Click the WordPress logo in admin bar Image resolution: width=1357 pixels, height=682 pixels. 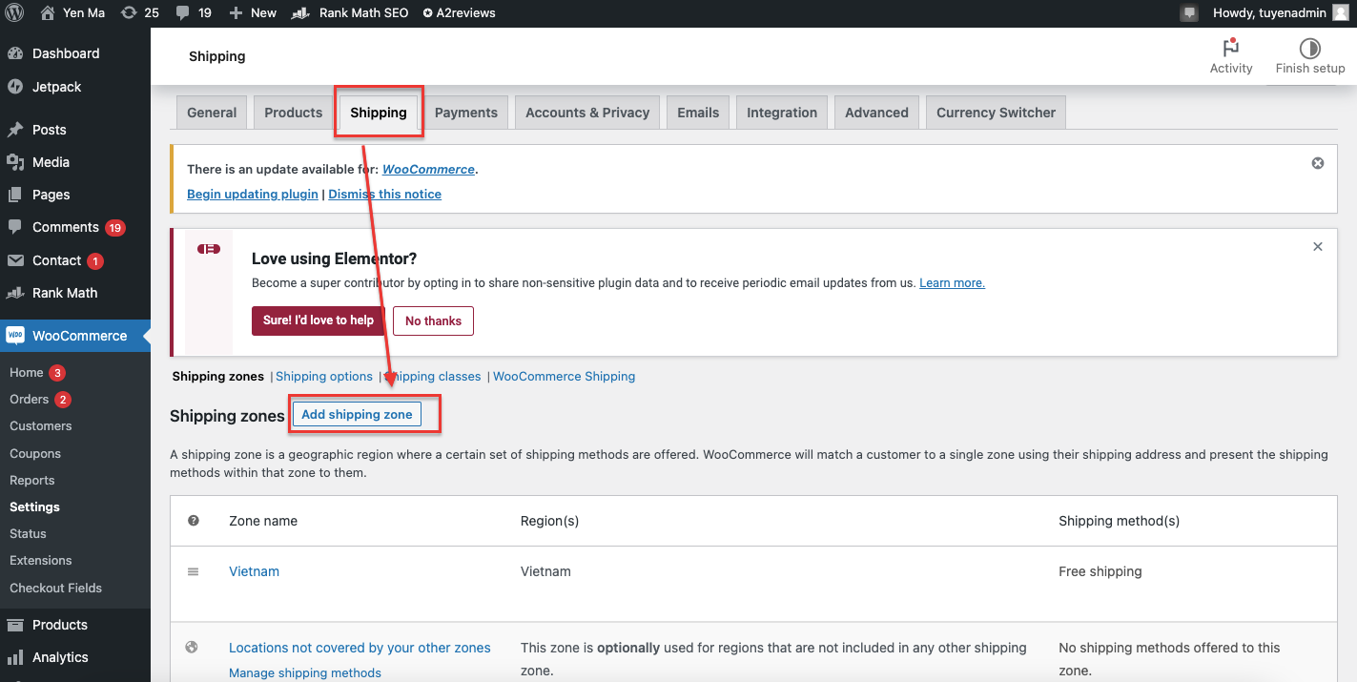click(x=14, y=13)
